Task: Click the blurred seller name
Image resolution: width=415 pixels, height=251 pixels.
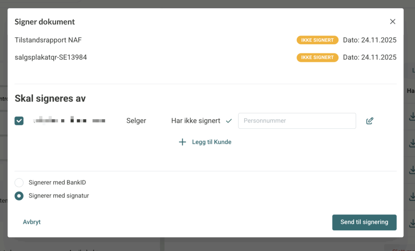Action: [x=70, y=121]
